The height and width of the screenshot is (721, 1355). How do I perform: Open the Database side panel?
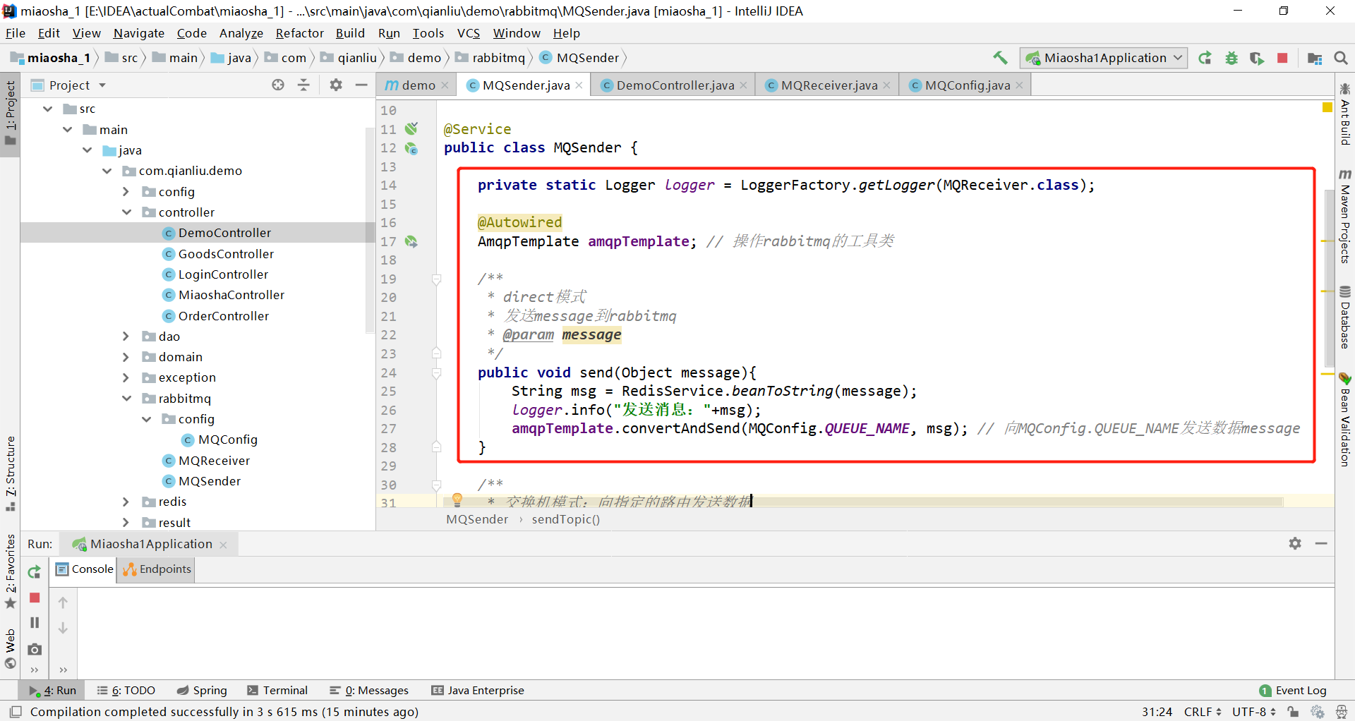point(1345,317)
